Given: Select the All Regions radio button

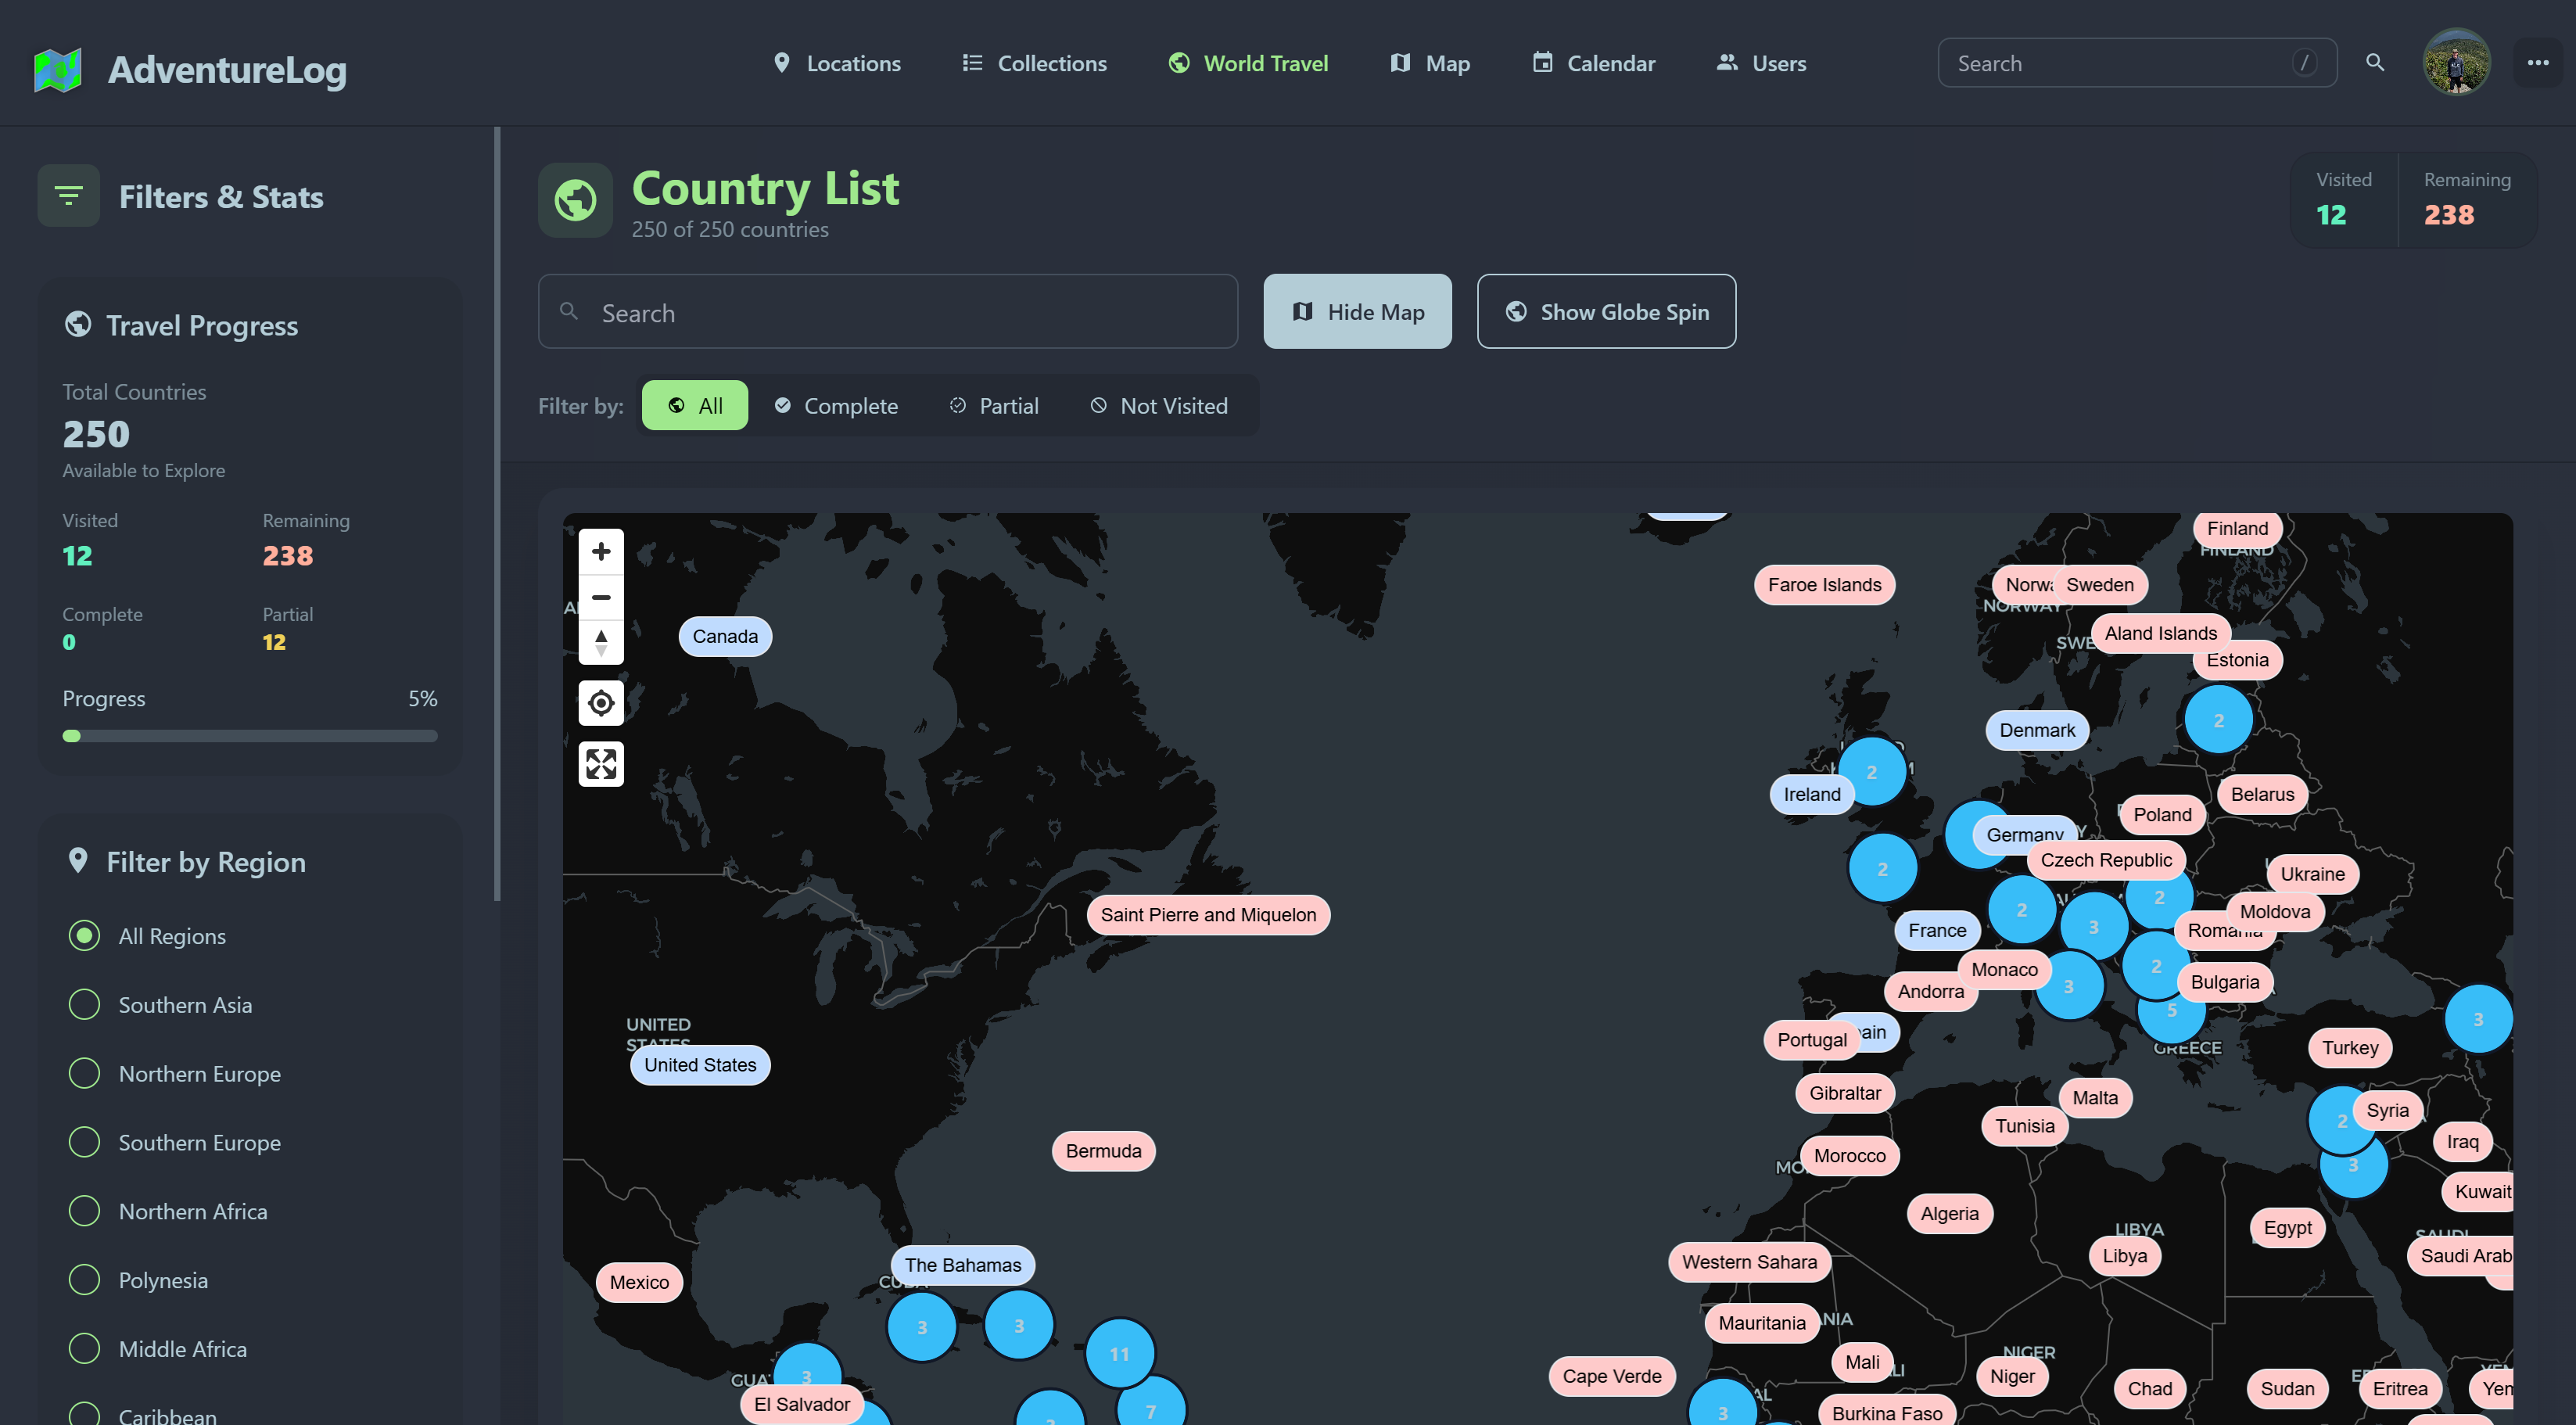Looking at the screenshot, I should (84, 936).
